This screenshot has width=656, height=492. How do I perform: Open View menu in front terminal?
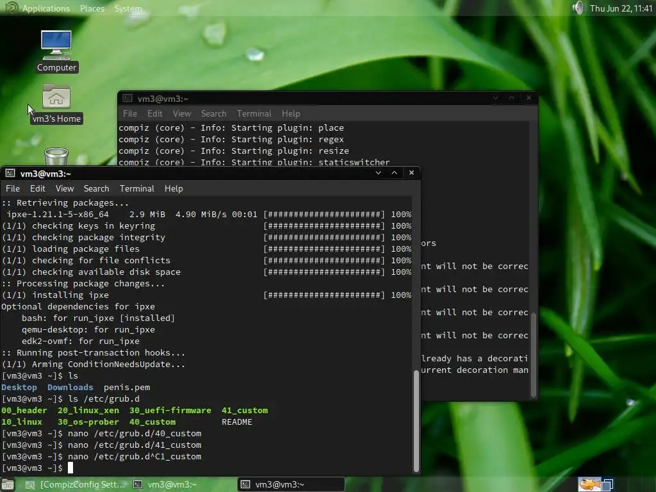[x=65, y=189]
